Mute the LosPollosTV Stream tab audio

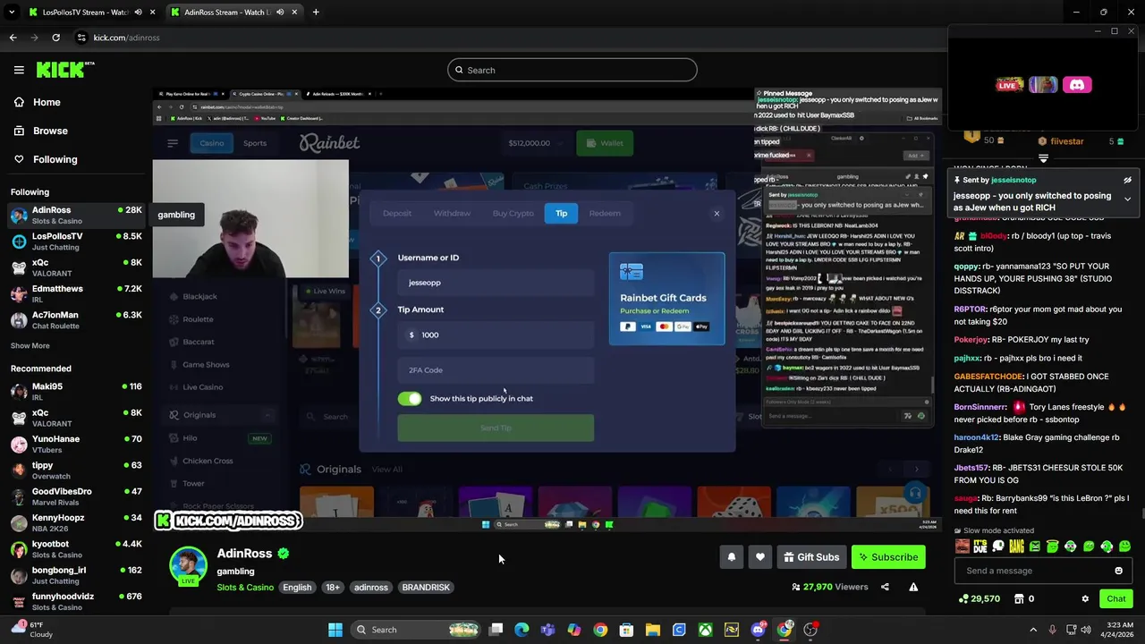pos(139,12)
